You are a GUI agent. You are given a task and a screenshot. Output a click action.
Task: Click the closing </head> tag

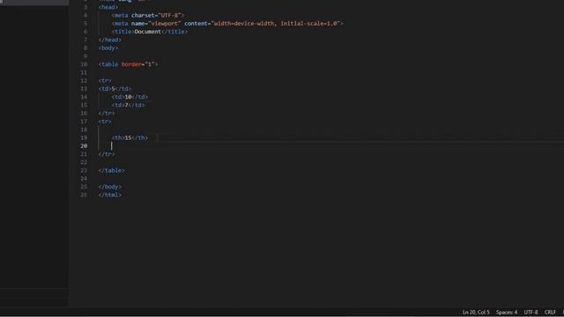(x=109, y=40)
